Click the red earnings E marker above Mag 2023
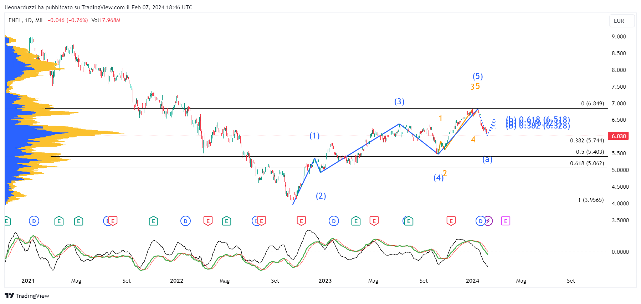This screenshot has height=304, width=641. 374,221
